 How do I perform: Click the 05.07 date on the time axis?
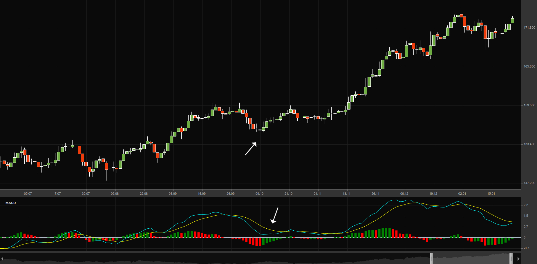pos(28,194)
